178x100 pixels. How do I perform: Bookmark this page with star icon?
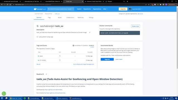(x=149, y=5)
